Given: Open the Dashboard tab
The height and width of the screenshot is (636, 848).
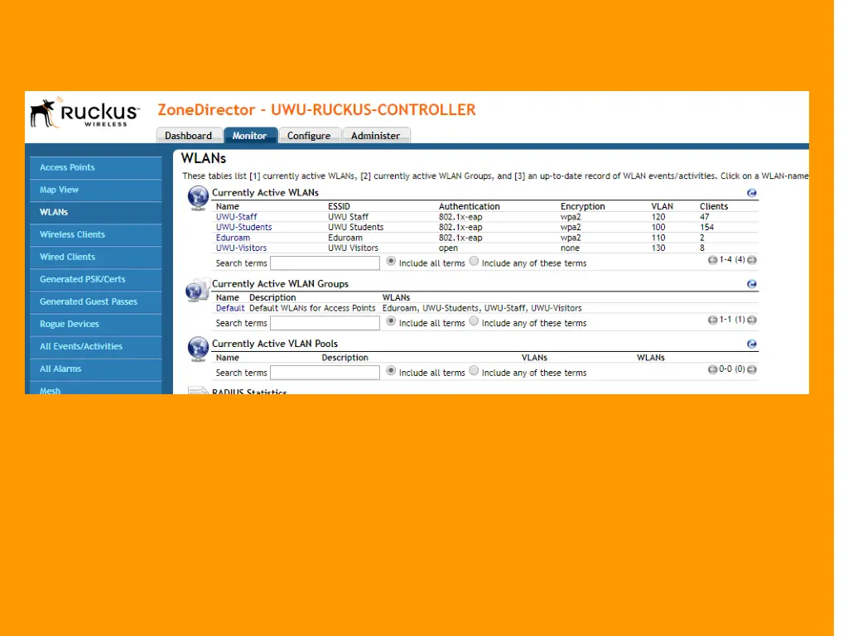Looking at the screenshot, I should tap(188, 136).
